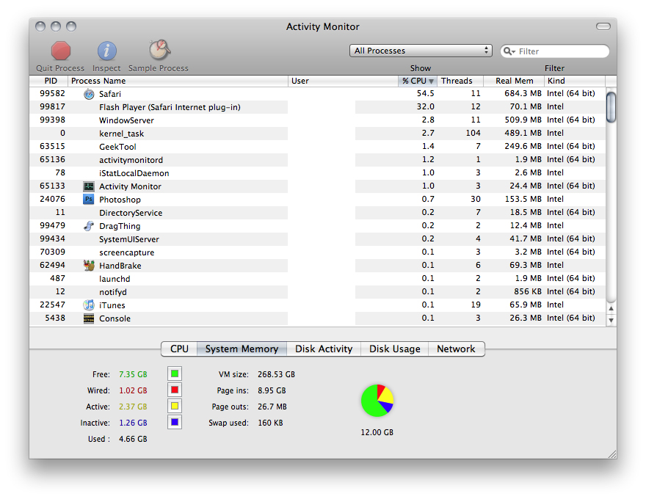This screenshot has width=646, height=499.
Task: Click the 12.00 GB total memory label
Action: [x=377, y=432]
